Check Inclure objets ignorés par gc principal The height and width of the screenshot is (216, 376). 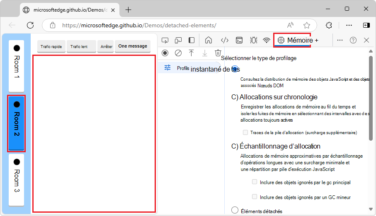pyautogui.click(x=255, y=182)
